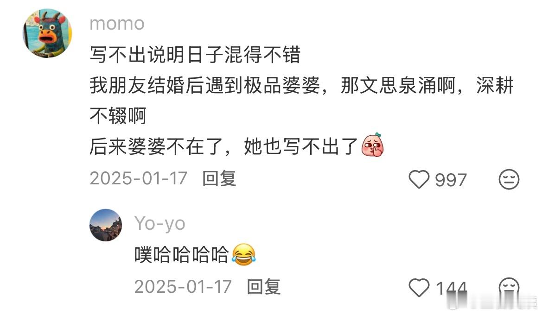Open momo's cartoon bull avatar

point(47,33)
